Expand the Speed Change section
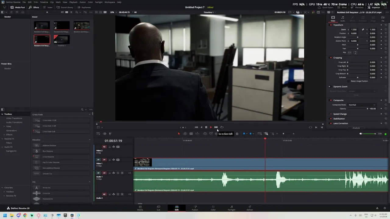Screen dimensions: 390x219 [x=340, y=114]
